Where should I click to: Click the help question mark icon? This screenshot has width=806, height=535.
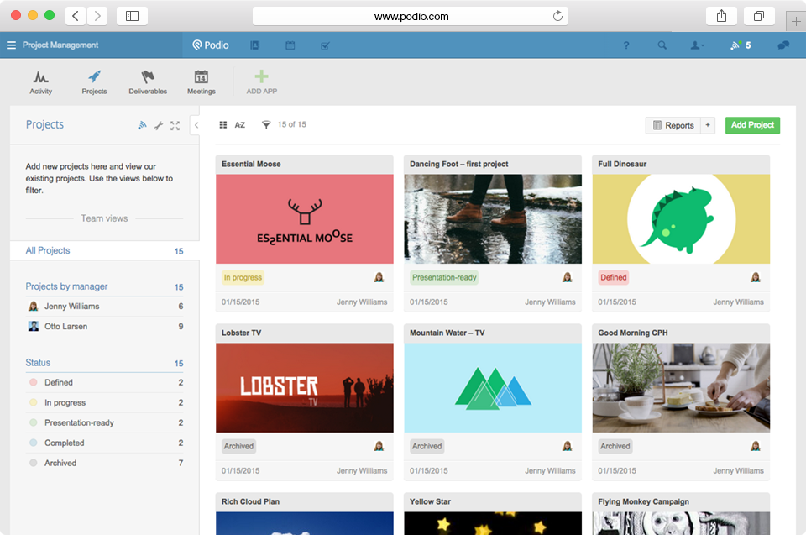click(x=626, y=45)
